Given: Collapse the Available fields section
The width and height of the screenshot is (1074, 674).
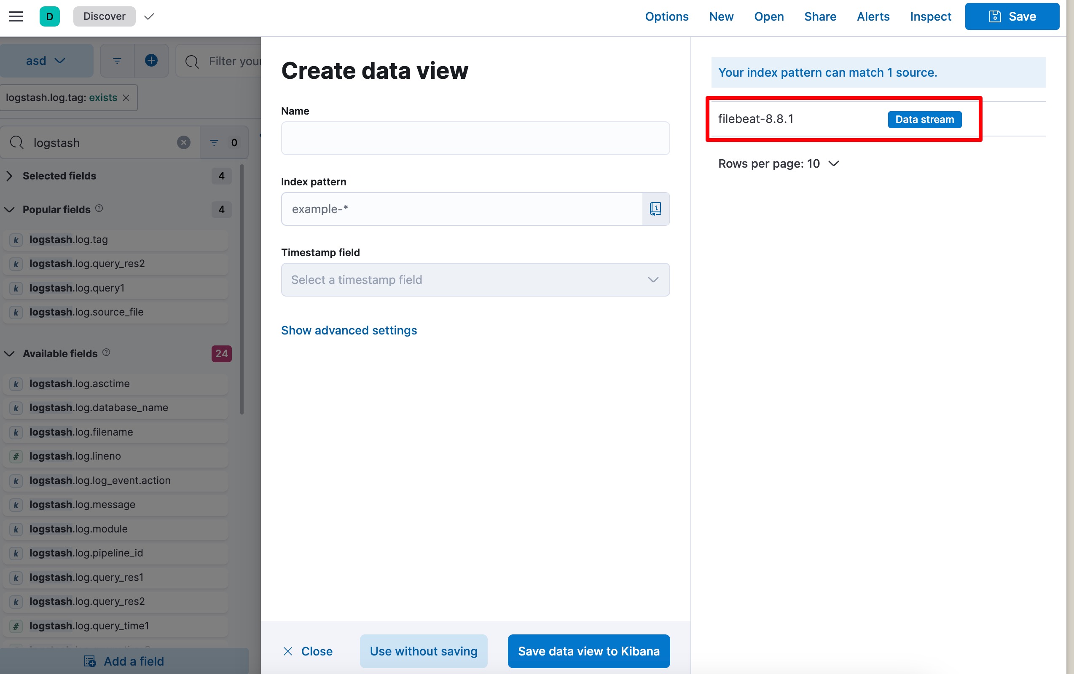Looking at the screenshot, I should pos(10,353).
